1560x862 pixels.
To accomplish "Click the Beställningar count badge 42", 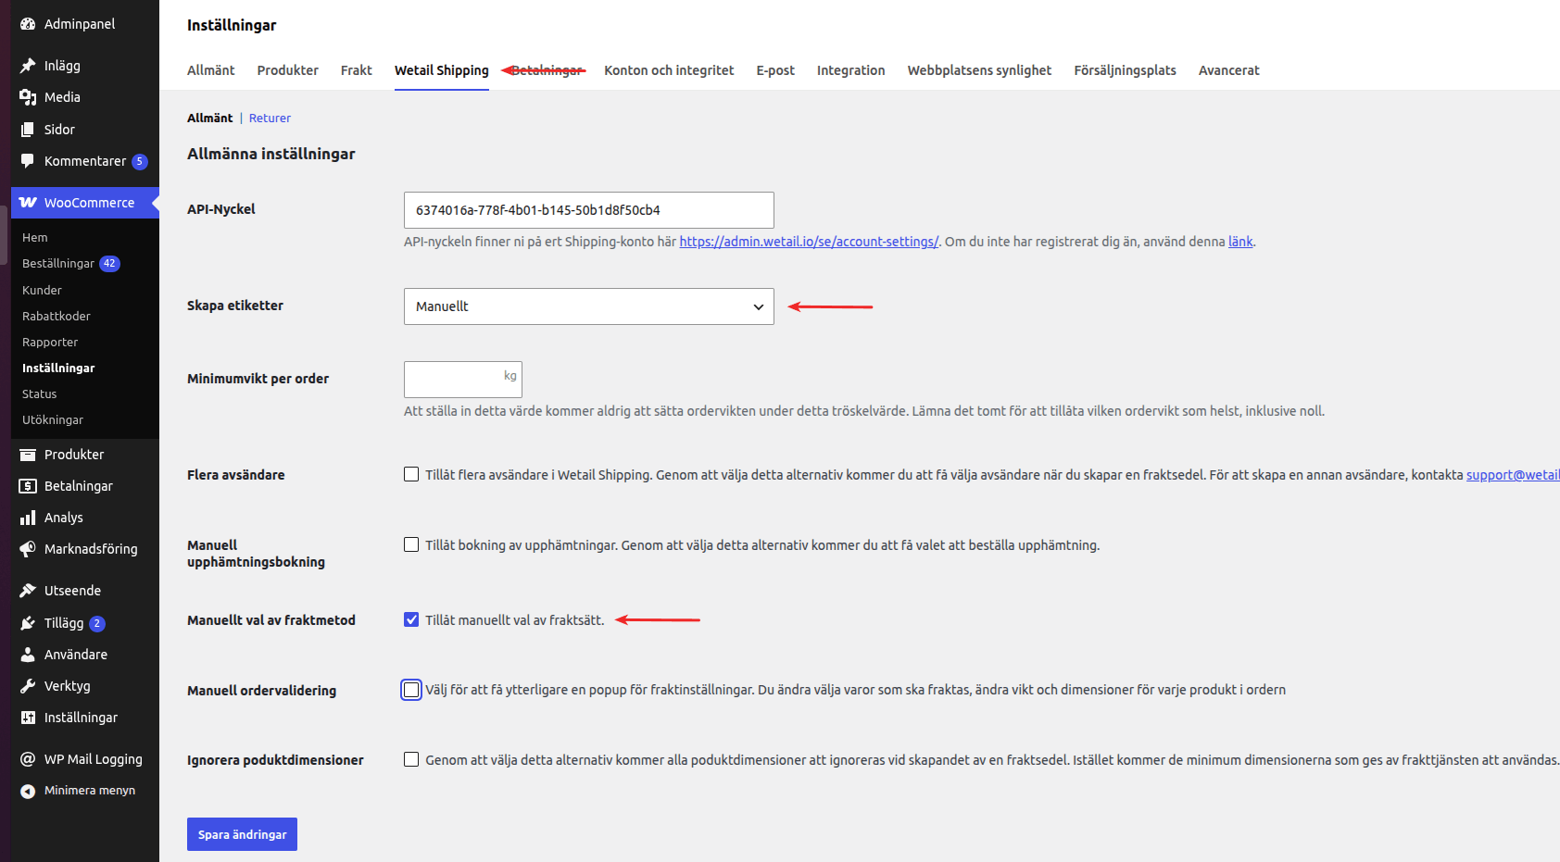I will click(109, 264).
